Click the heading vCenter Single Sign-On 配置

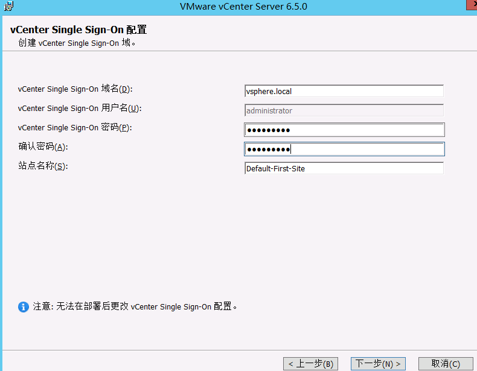point(78,30)
